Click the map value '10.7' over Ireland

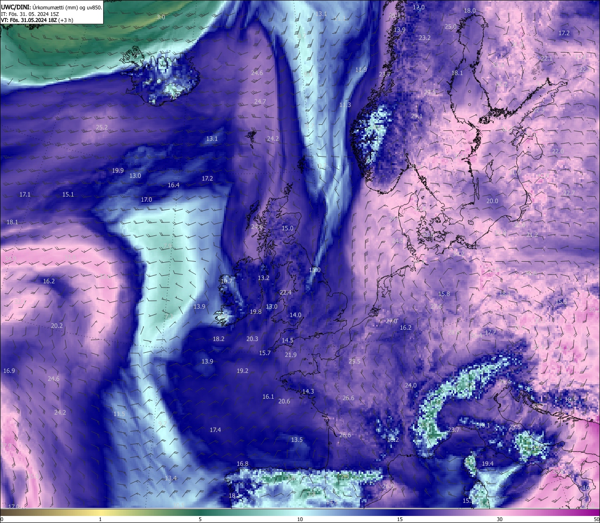[226, 281]
